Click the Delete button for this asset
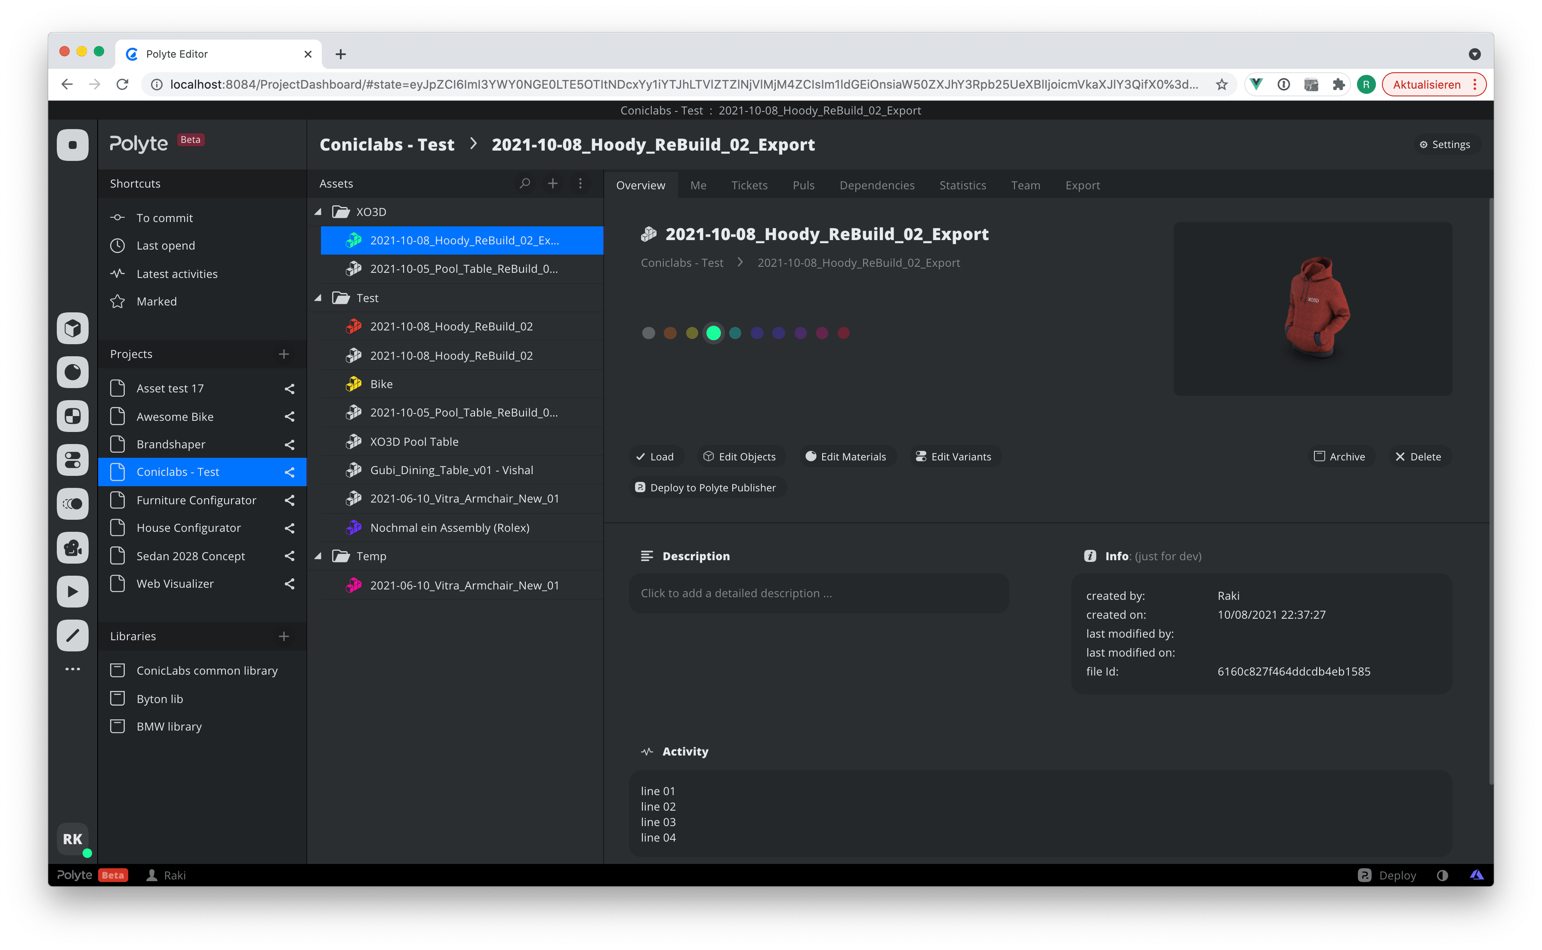 pyautogui.click(x=1420, y=456)
